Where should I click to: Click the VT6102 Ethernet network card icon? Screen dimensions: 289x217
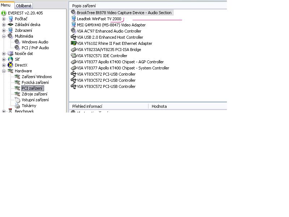pyautogui.click(x=74, y=43)
